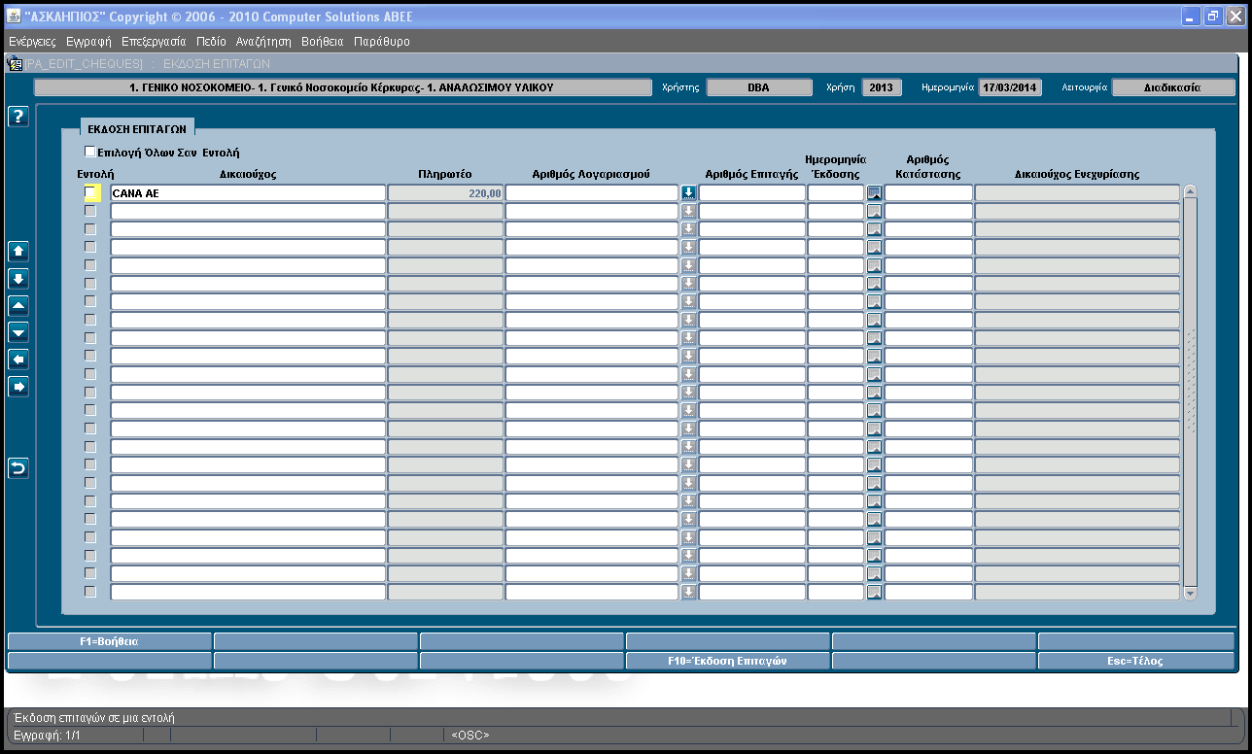The width and height of the screenshot is (1252, 754).
Task: Click the sidebar left arrow icon
Action: click(x=18, y=360)
